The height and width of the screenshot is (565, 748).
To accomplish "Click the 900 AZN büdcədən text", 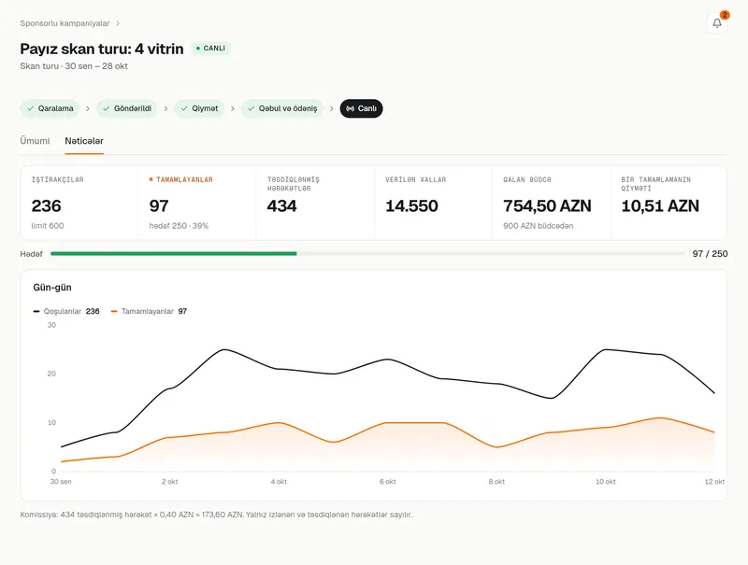I will (x=539, y=226).
